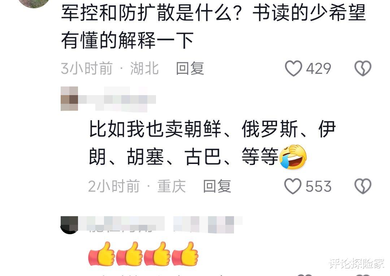
Task: Dislike the Chongqing comment with broken heart
Action: coord(363,186)
